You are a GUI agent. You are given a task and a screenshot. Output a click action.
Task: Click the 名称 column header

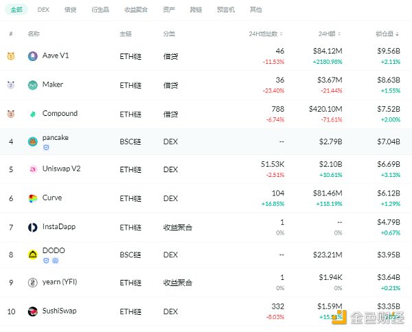point(34,34)
